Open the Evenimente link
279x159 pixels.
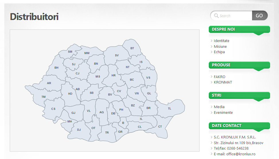[223, 112]
